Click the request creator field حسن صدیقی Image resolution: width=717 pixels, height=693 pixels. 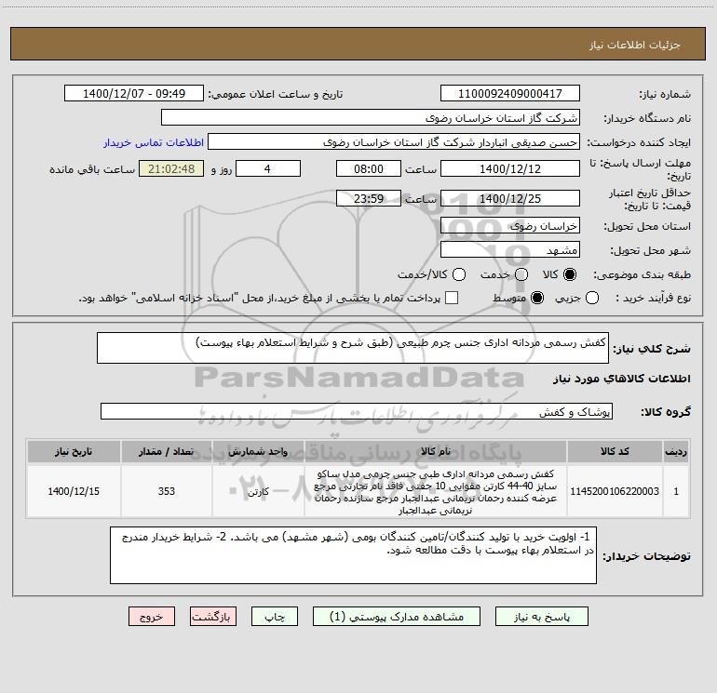(x=394, y=141)
